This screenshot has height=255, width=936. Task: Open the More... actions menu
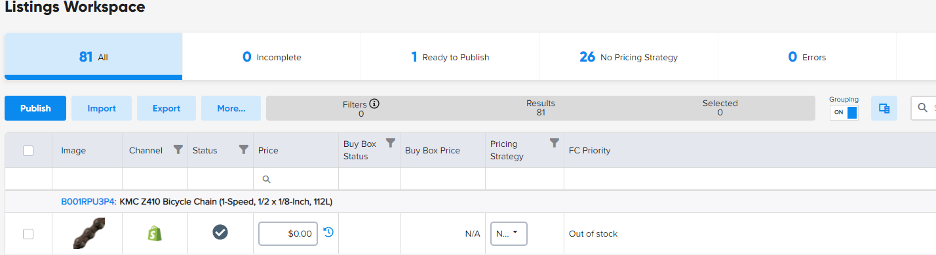click(231, 108)
